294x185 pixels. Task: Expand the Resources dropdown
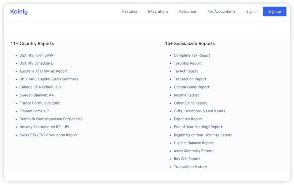[188, 11]
